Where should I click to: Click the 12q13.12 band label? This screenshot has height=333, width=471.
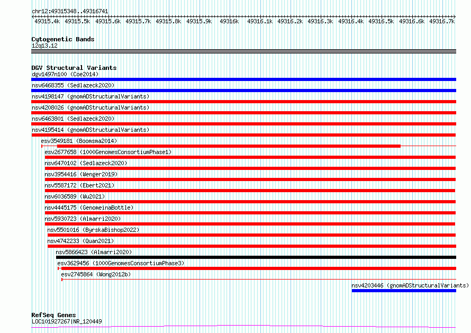click(44, 46)
